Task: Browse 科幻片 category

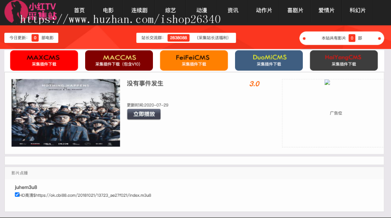Action: click(358, 10)
